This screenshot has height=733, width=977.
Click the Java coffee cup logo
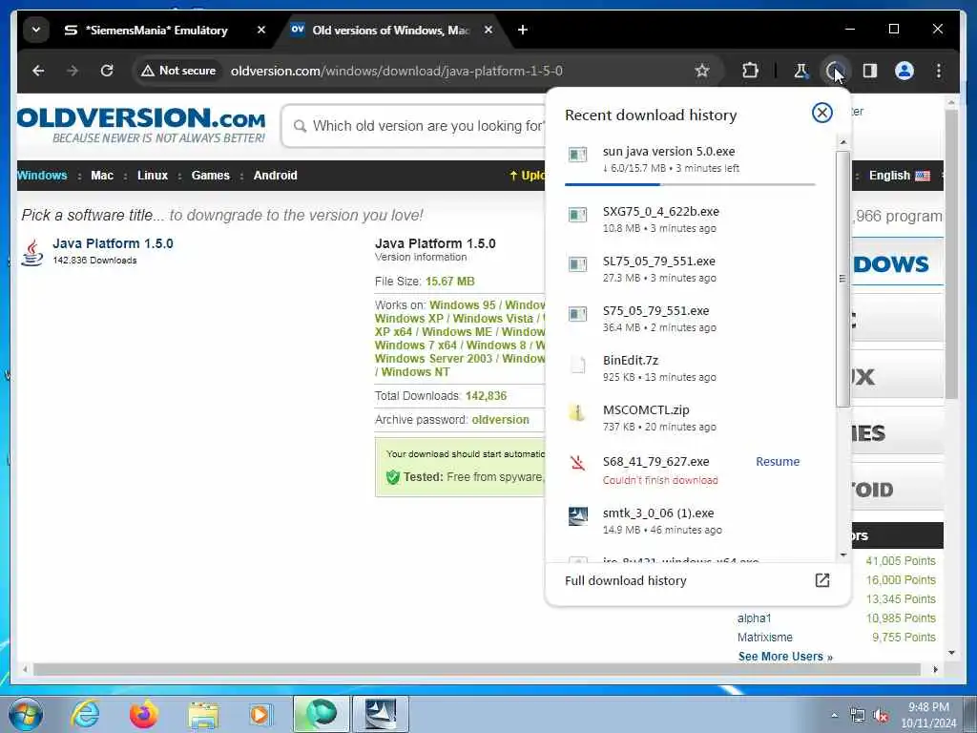tap(32, 252)
